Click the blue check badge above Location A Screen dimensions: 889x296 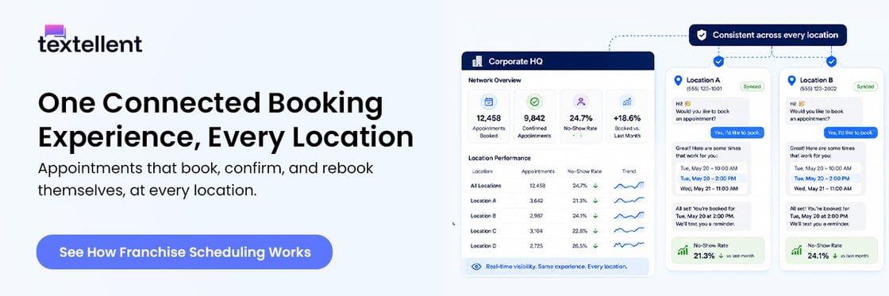tap(718, 60)
